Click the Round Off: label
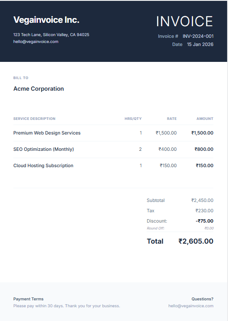Screen dimensions: 228x321 (x=155, y=228)
